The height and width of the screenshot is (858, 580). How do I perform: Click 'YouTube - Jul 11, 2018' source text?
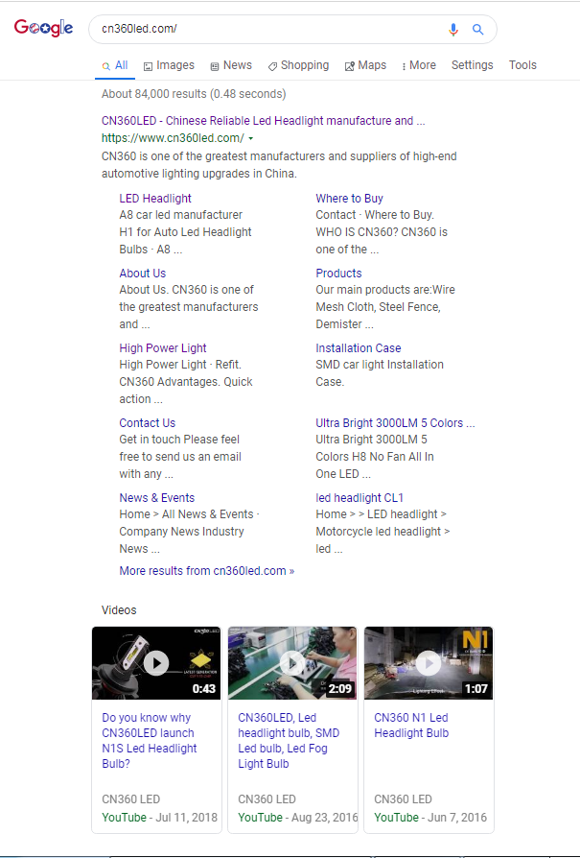[160, 818]
